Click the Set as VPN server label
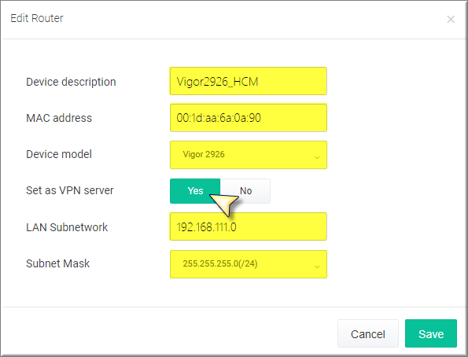The image size is (468, 357). point(70,190)
